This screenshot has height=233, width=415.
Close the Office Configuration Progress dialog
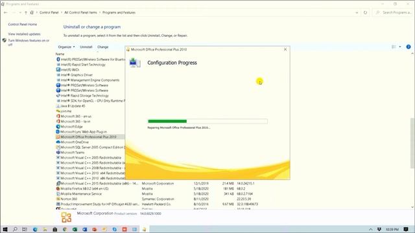[x=285, y=49]
